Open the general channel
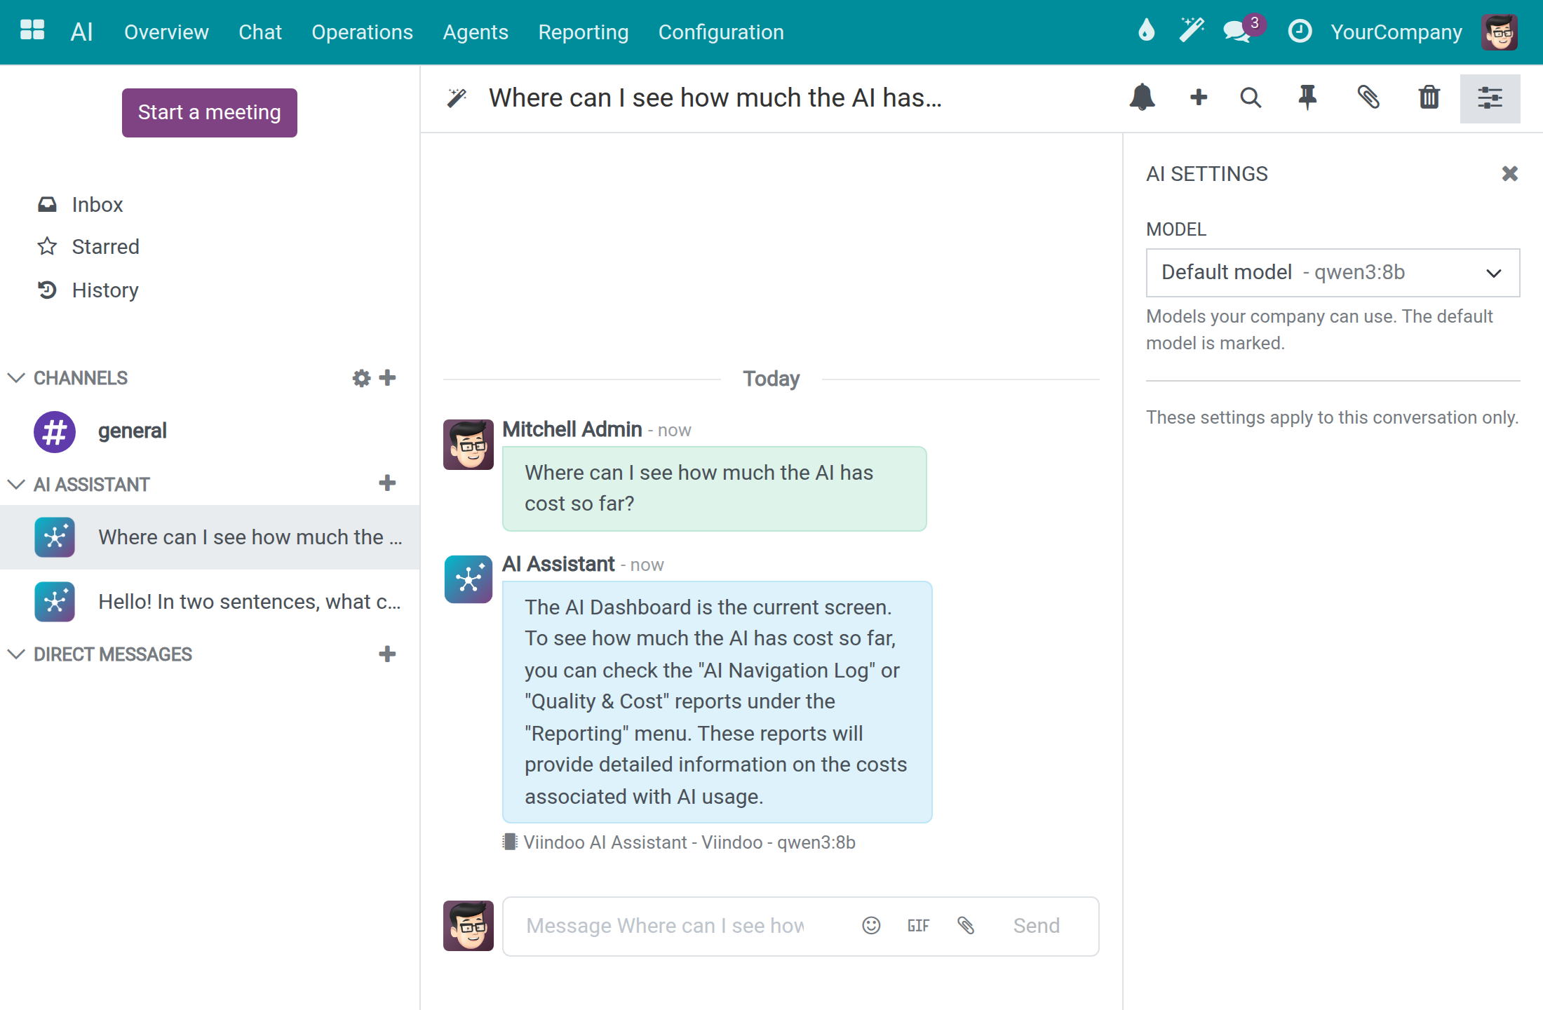The width and height of the screenshot is (1543, 1010). pos(210,431)
